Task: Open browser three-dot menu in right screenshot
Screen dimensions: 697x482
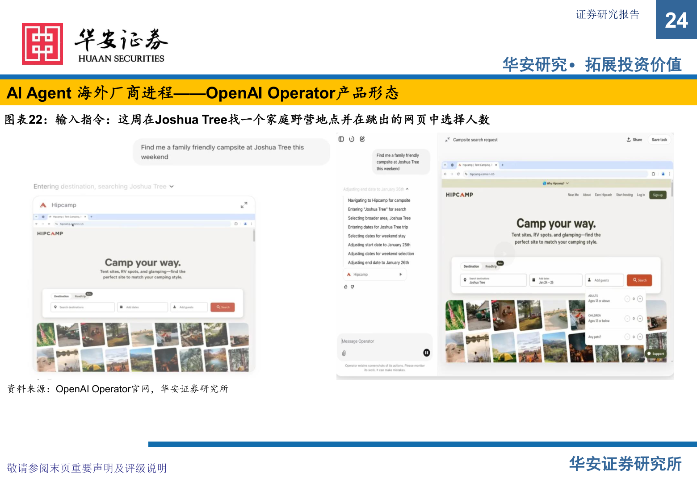Action: click(669, 174)
